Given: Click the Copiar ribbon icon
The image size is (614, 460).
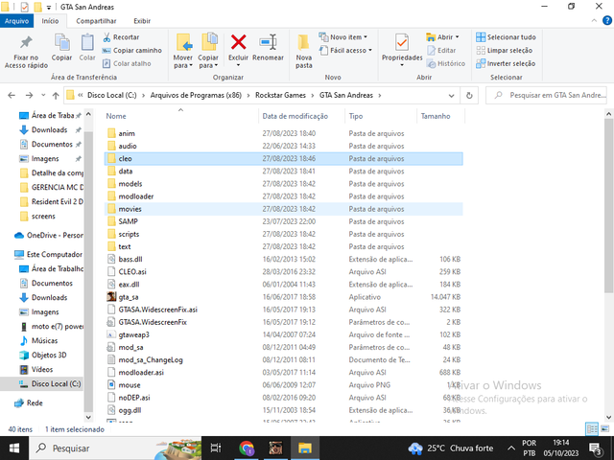Looking at the screenshot, I should [61, 42].
